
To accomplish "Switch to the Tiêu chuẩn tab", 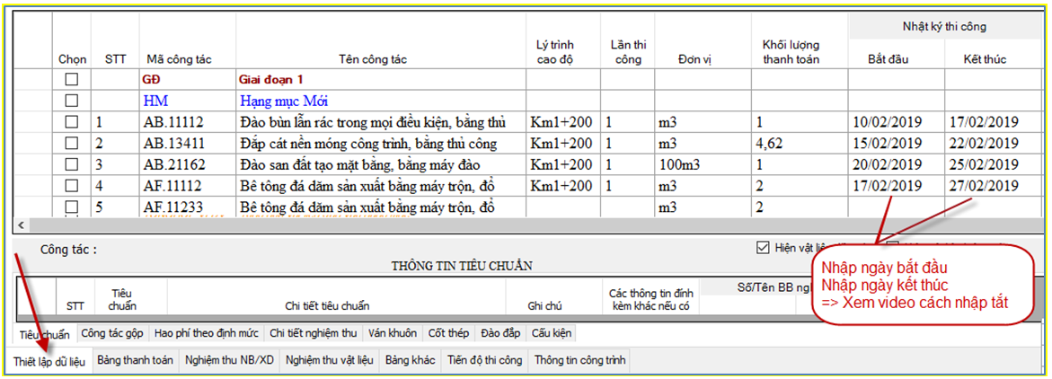I will 46,333.
